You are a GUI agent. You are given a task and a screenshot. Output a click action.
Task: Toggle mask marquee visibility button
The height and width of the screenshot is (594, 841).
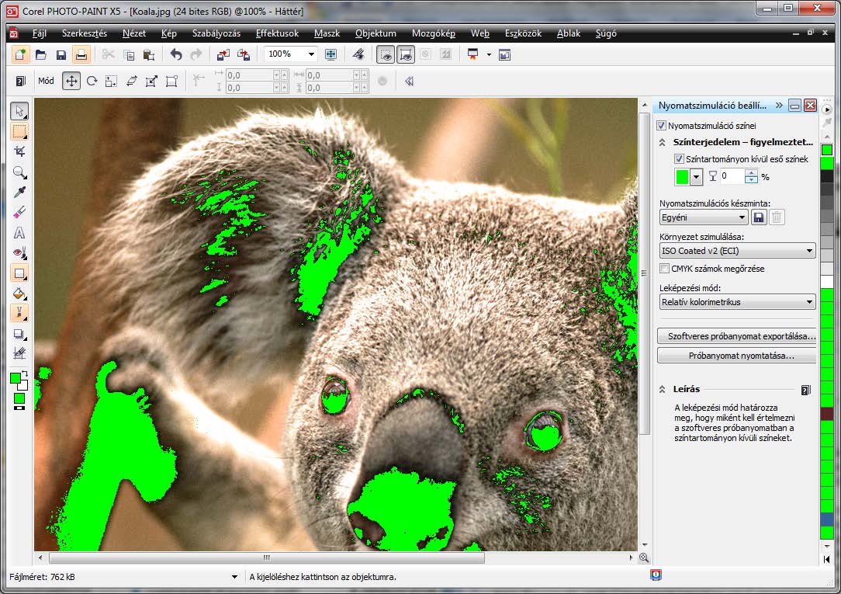(x=386, y=54)
